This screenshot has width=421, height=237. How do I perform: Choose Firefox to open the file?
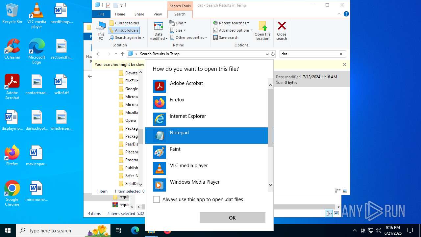point(207,103)
